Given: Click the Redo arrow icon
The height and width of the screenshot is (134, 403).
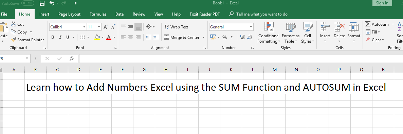Looking at the screenshot, I should 64,3.
